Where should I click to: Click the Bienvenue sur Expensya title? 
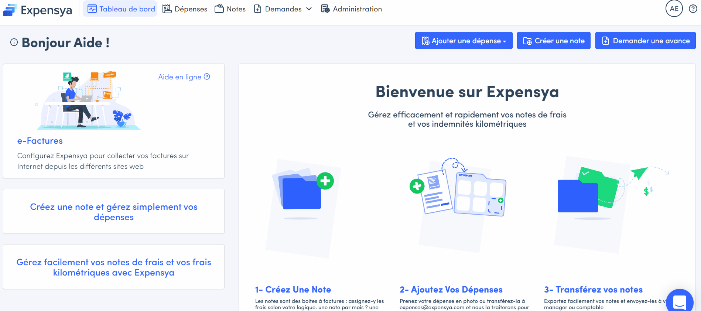(467, 92)
